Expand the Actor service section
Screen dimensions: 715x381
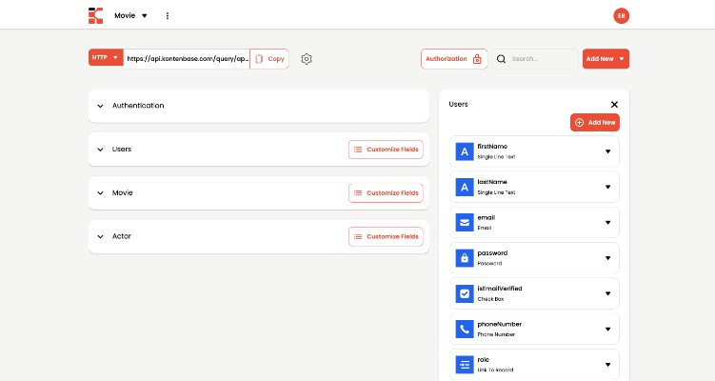100,236
